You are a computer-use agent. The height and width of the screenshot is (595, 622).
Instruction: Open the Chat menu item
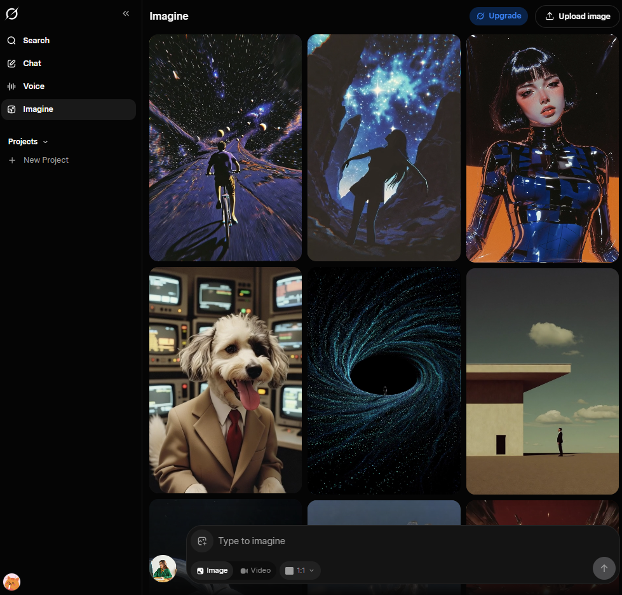tap(32, 64)
